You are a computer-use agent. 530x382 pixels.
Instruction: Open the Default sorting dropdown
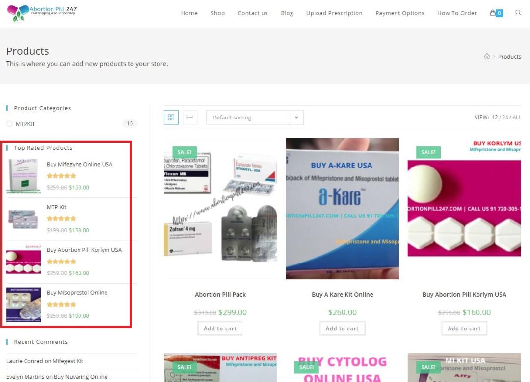tap(255, 118)
